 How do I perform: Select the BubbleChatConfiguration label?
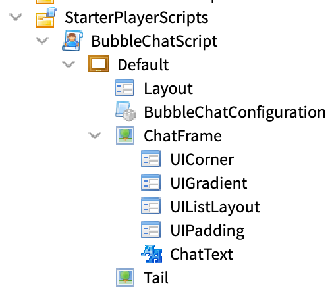(x=235, y=112)
